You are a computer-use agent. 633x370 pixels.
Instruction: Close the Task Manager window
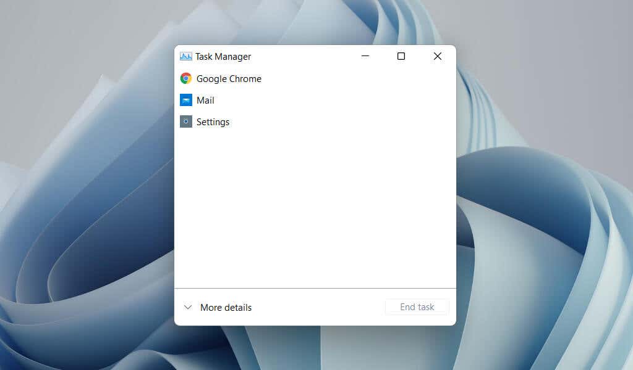(438, 56)
